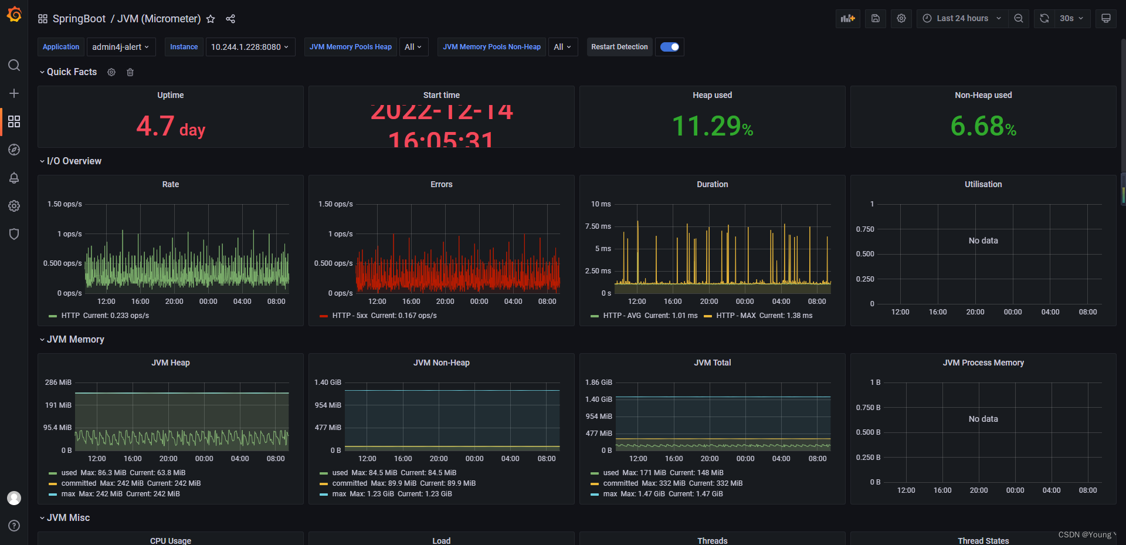Open the Heap used panel title menu

point(712,95)
